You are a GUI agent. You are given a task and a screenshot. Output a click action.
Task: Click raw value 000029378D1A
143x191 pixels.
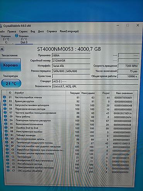[x=123, y=113]
